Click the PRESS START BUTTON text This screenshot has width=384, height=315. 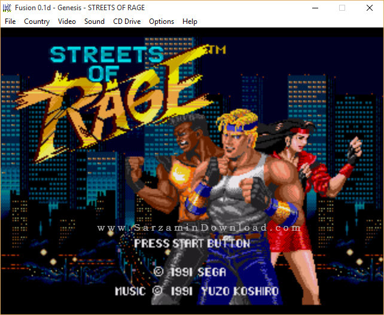click(x=192, y=243)
